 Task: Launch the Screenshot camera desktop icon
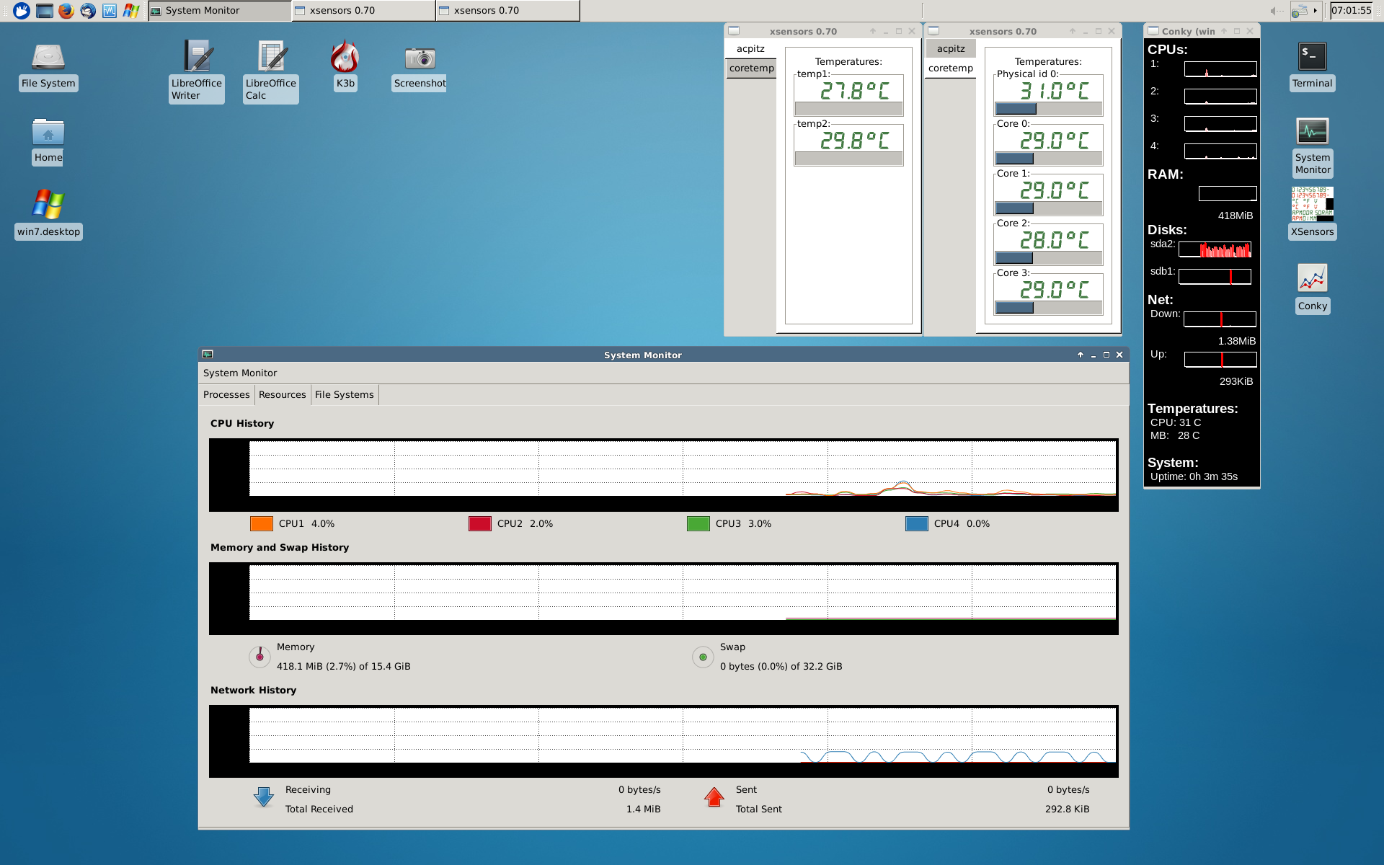click(420, 57)
